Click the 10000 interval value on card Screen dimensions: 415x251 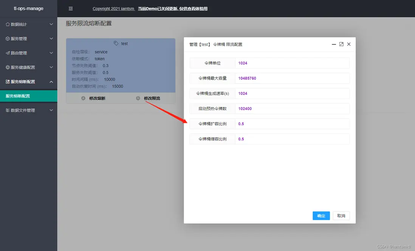110,79
